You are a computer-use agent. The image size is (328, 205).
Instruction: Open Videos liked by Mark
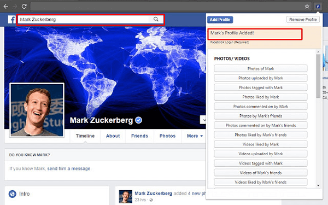pyautogui.click(x=261, y=144)
